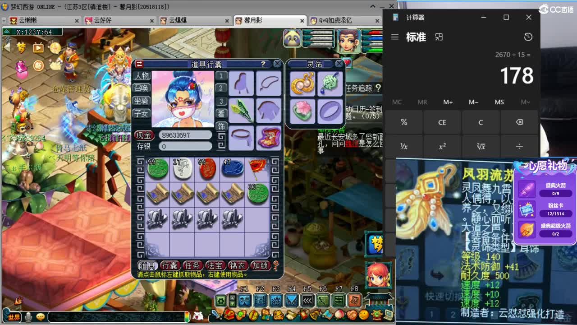Click the pink lotus accessory in 灵饰 panel
Image resolution: width=577 pixels, height=325 pixels.
[x=302, y=111]
